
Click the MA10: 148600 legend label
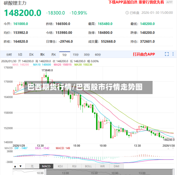(42, 65)
